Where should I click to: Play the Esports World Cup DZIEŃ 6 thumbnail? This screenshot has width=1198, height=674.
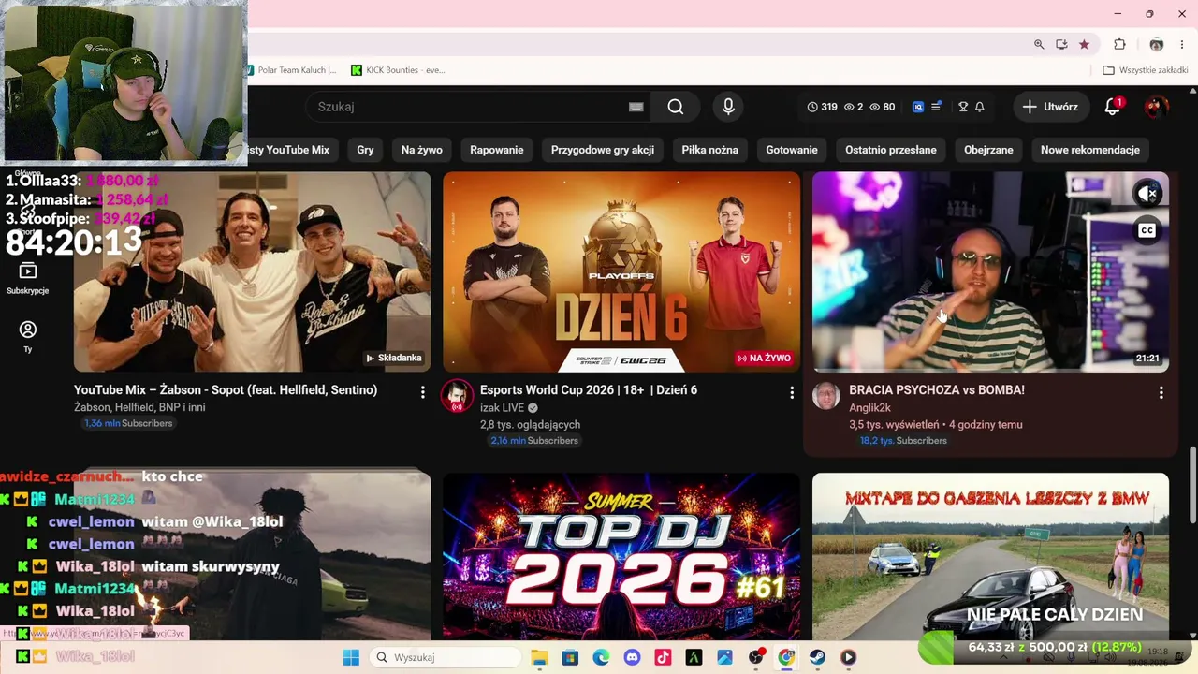pos(621,271)
